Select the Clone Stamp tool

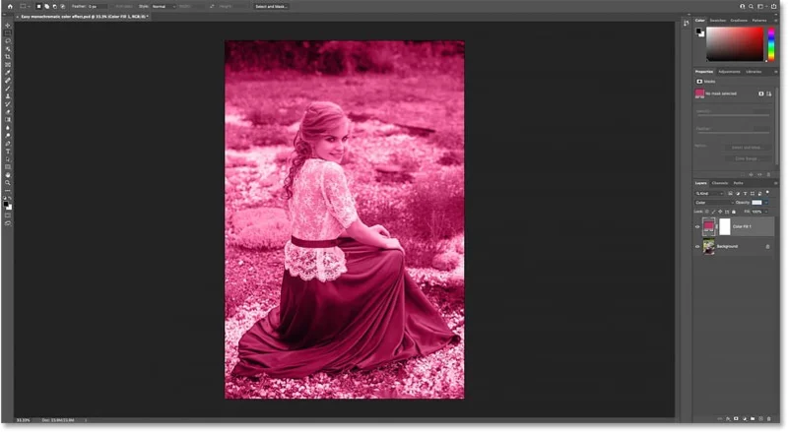click(8, 96)
